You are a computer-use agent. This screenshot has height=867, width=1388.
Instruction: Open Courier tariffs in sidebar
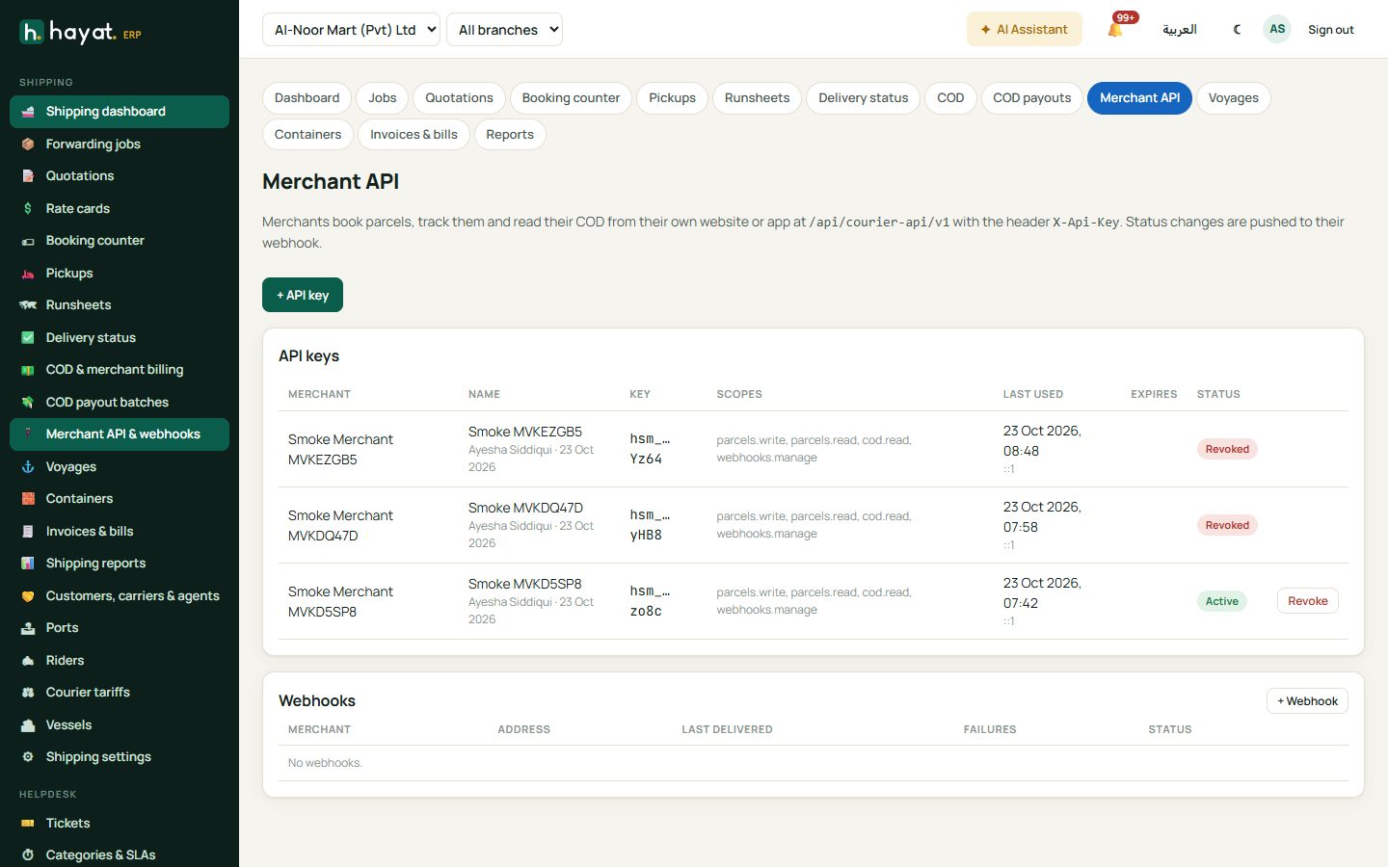point(120,693)
